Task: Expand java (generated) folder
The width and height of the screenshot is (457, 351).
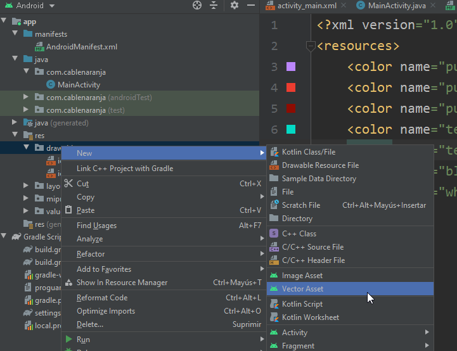Action: [x=15, y=122]
